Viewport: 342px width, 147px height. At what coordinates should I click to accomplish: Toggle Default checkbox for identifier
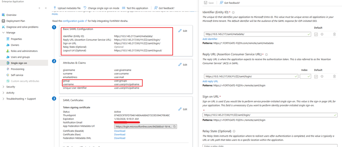point(316,34)
